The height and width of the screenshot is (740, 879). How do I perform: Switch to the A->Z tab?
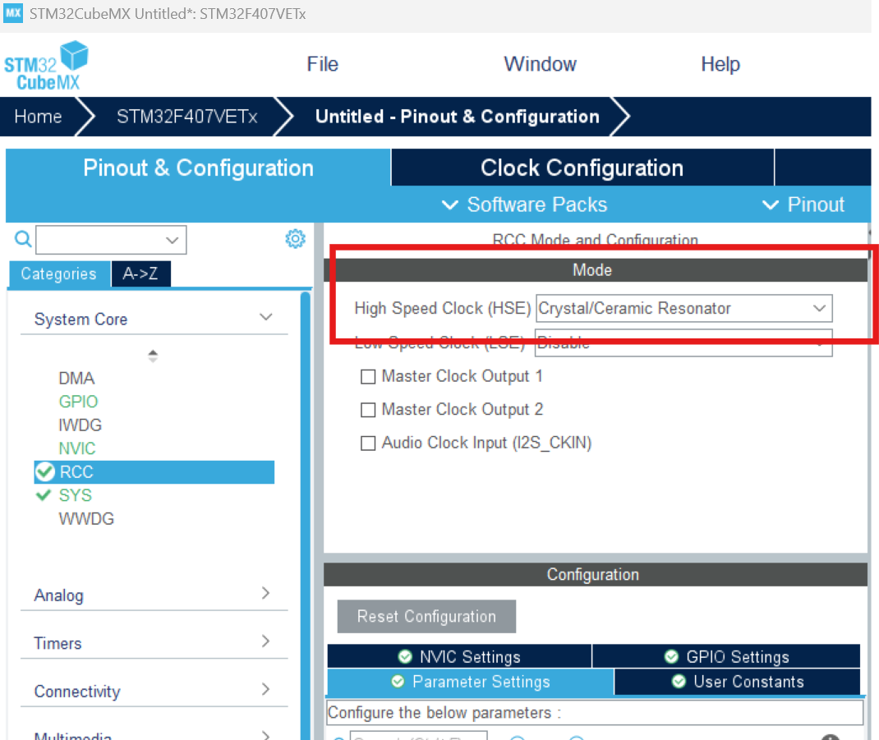point(140,273)
